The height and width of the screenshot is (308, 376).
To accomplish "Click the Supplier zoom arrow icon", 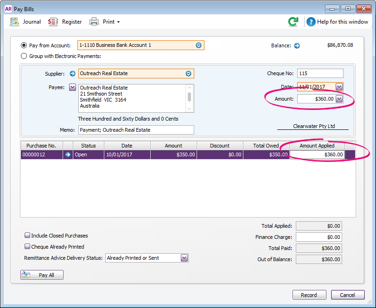I will point(72,73).
